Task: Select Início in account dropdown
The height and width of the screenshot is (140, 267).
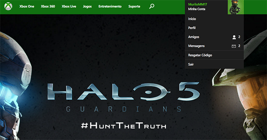Action: pos(214,19)
